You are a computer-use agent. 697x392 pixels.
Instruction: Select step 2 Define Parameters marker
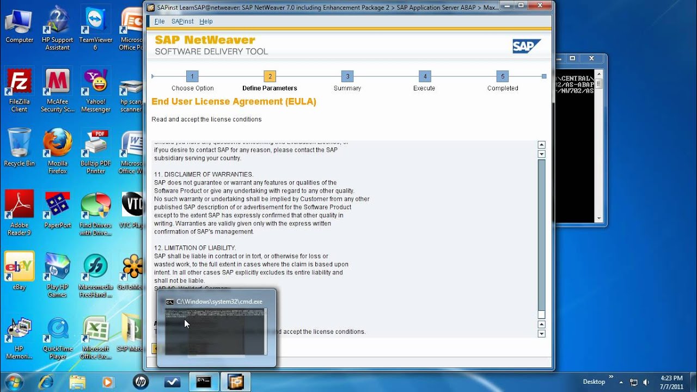click(270, 76)
